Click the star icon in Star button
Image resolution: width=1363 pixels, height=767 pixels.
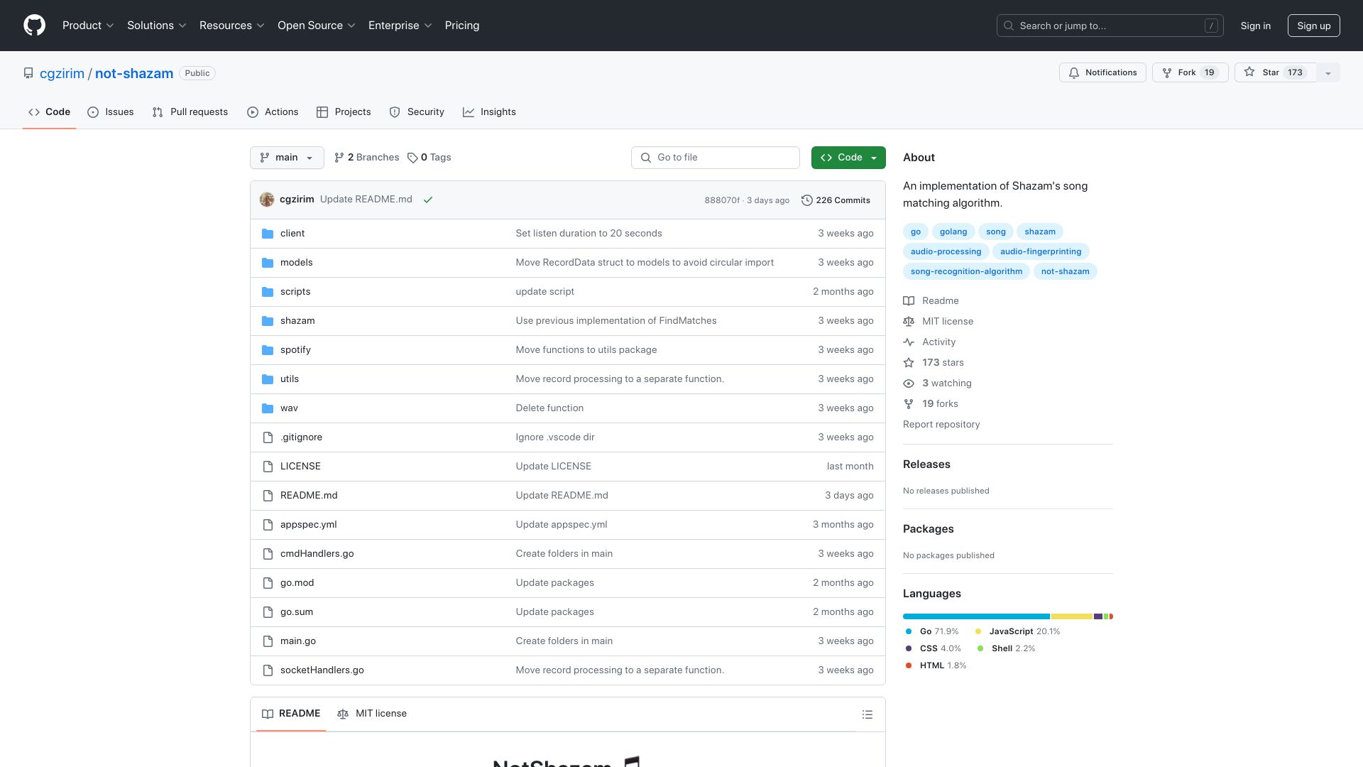click(1249, 72)
